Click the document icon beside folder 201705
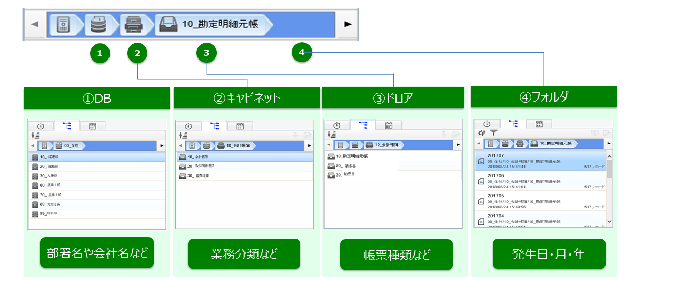Screen dimensions: 674x283 pos(481,201)
